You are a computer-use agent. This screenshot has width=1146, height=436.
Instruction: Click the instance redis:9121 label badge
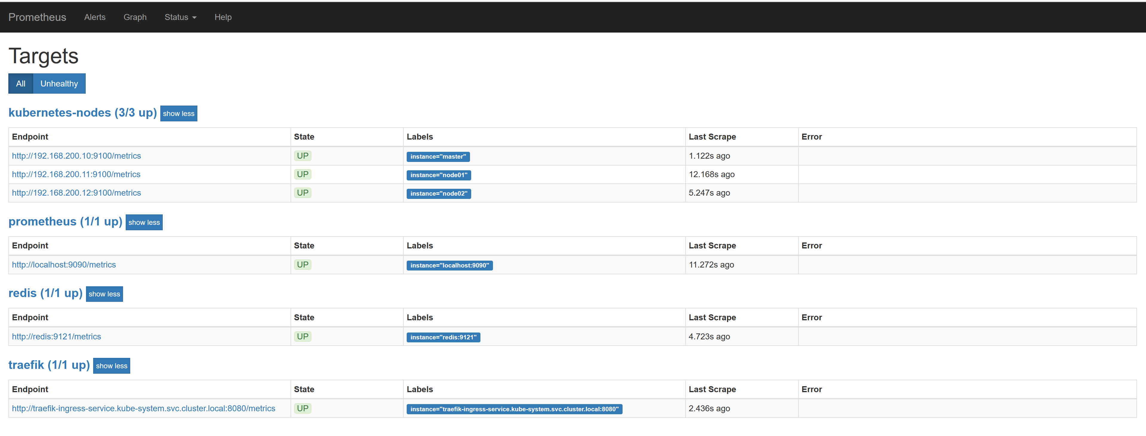(x=442, y=337)
